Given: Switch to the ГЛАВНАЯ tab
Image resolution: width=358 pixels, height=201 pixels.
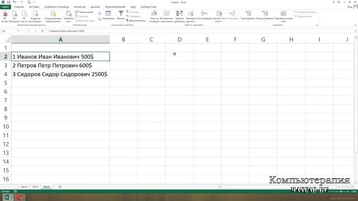Looking at the screenshot, I should click(19, 7).
